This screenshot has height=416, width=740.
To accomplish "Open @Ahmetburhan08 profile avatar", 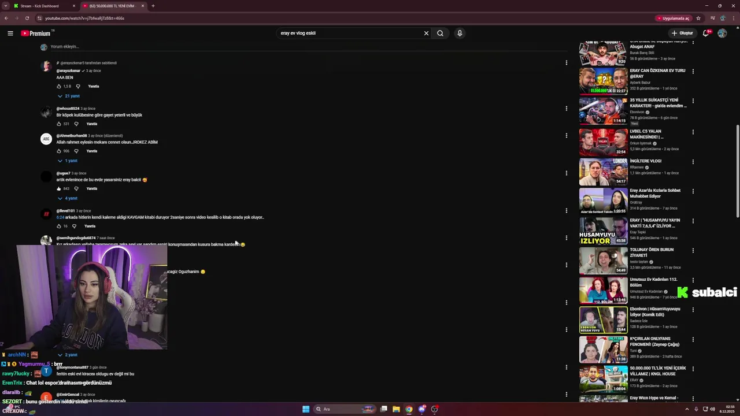I will point(46,139).
